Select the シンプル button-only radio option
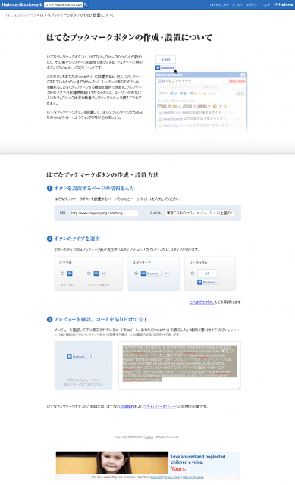The image size is (295, 485). point(62,274)
